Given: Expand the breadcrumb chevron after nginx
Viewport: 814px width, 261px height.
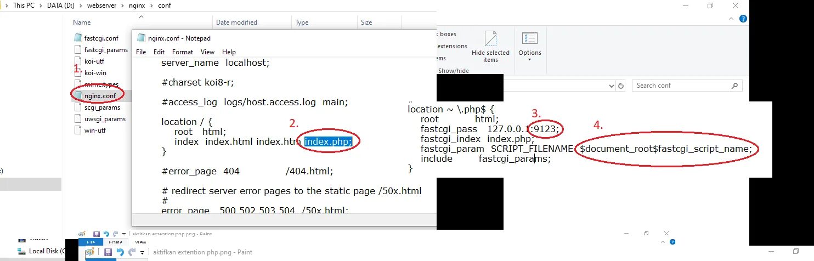Looking at the screenshot, I should point(151,5).
